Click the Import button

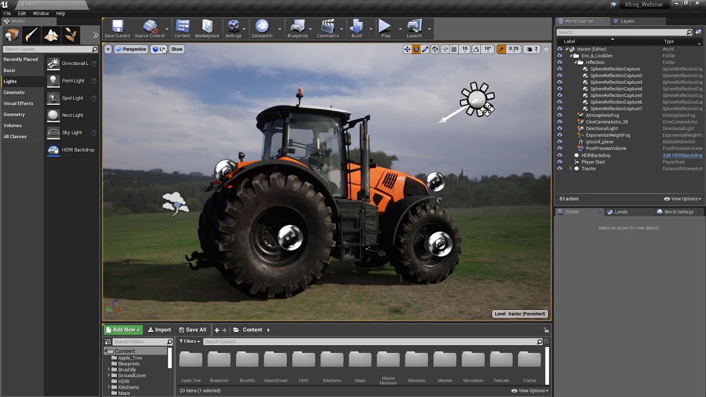tap(159, 330)
